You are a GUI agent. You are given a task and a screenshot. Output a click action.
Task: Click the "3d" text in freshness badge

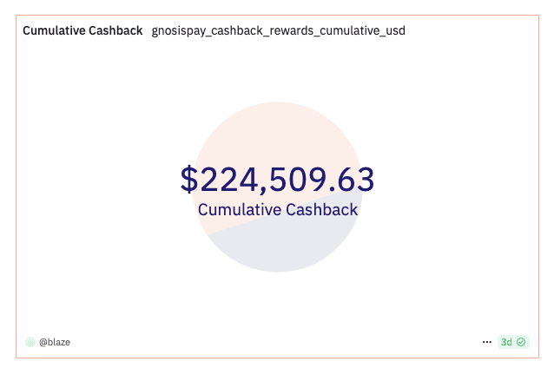pos(506,342)
